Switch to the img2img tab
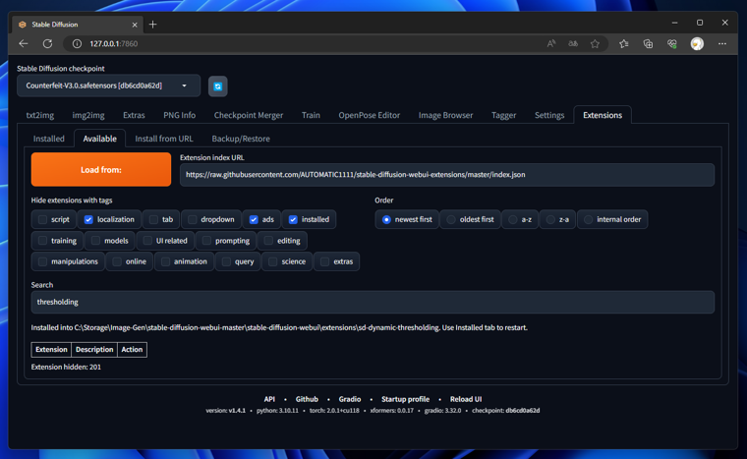This screenshot has height=459, width=747. tap(88, 115)
